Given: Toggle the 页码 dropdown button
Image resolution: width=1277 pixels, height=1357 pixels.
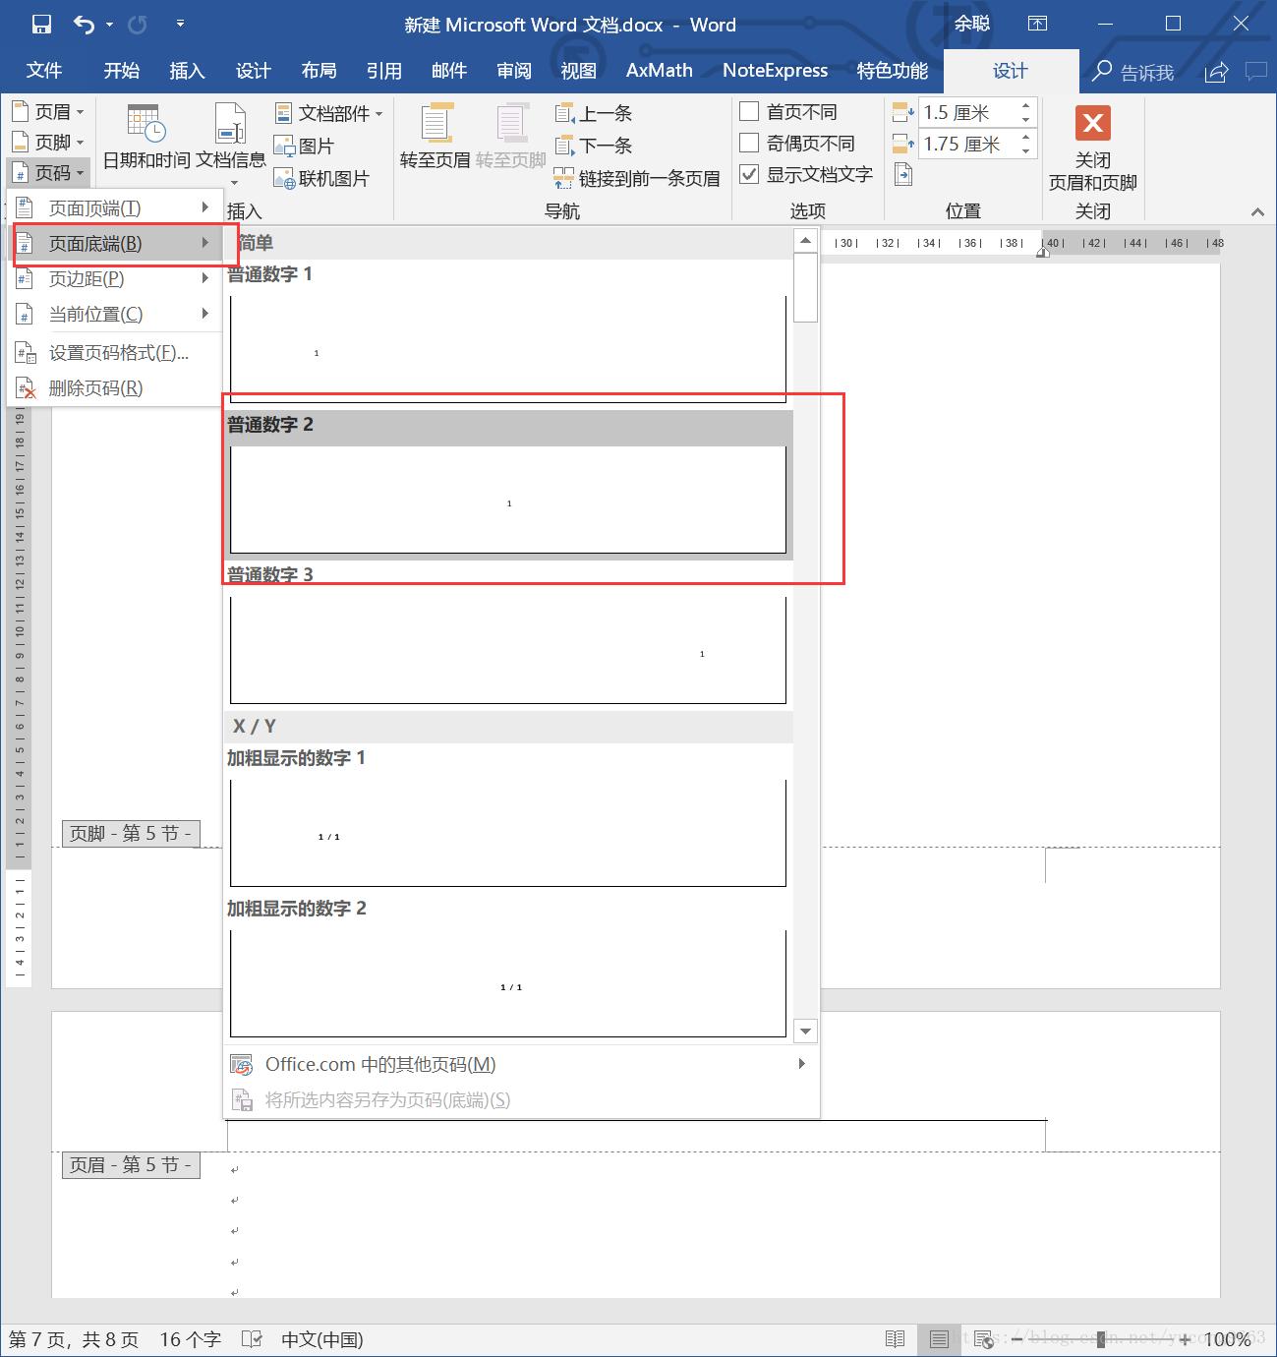Looking at the screenshot, I should pyautogui.click(x=48, y=174).
